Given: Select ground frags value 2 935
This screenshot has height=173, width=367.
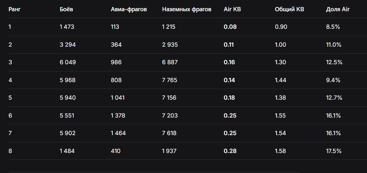Looking at the screenshot, I should [170, 45].
